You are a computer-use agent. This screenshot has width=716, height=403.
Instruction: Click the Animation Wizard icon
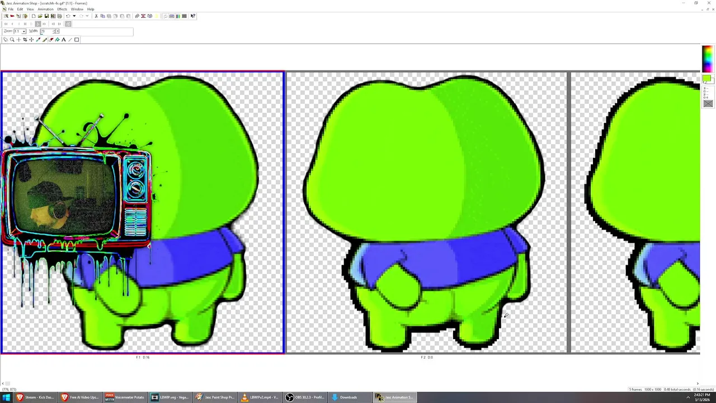tap(6, 16)
